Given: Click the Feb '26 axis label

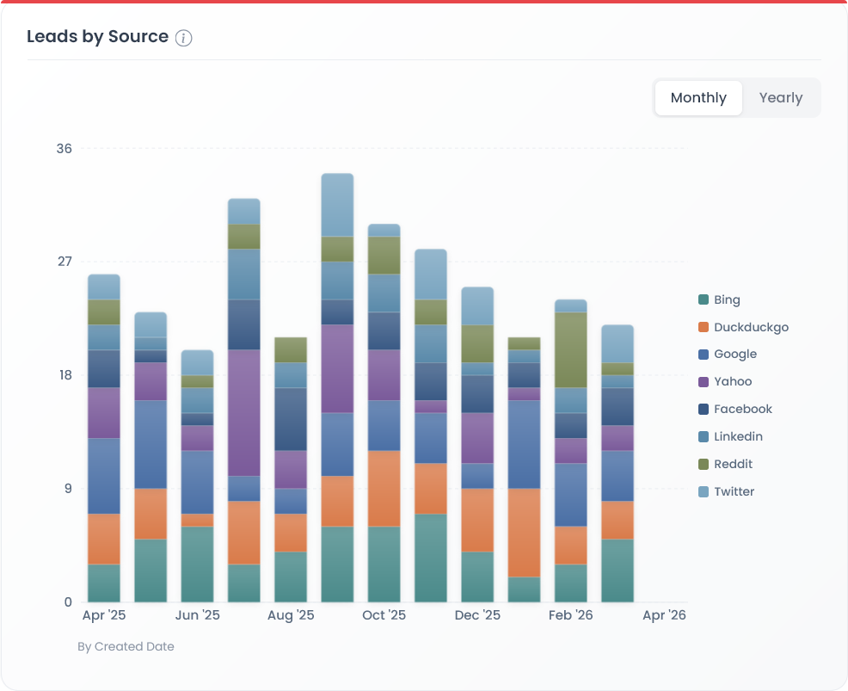Looking at the screenshot, I should tap(572, 615).
